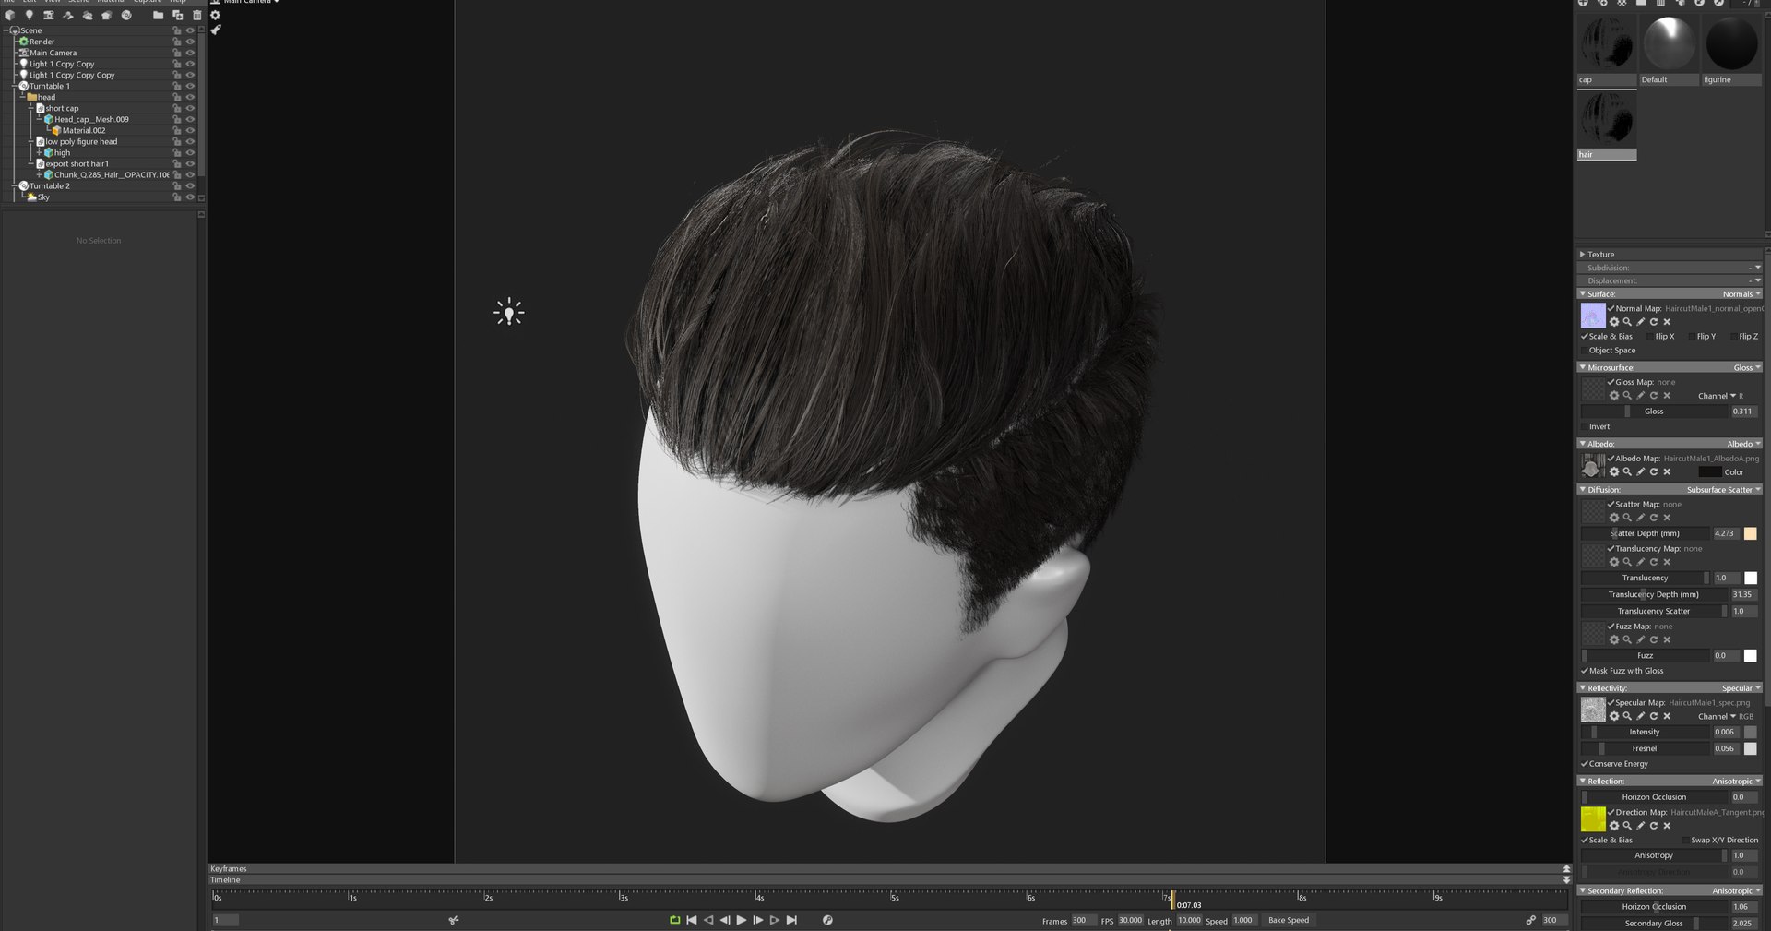The height and width of the screenshot is (931, 1771).
Task: Play the timeline animation
Action: (x=742, y=920)
